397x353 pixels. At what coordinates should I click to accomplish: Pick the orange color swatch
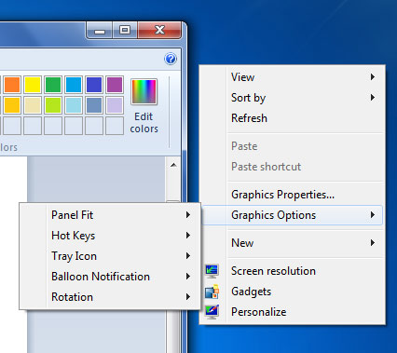tap(12, 85)
